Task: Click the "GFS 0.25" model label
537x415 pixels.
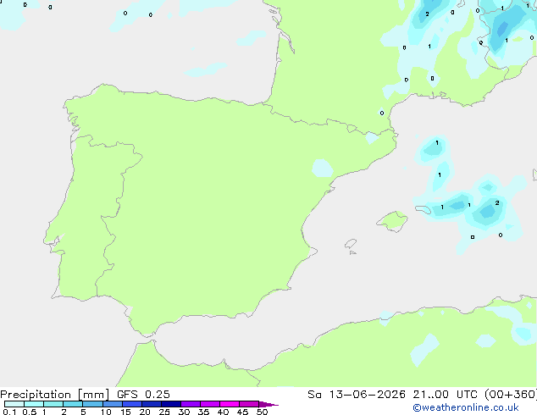Action: point(143,395)
